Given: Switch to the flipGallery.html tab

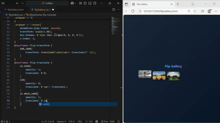Looking at the screenshot, I should (x=15, y=10).
